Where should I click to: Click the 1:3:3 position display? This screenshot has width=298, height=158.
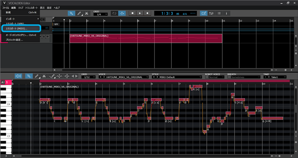click(167, 13)
